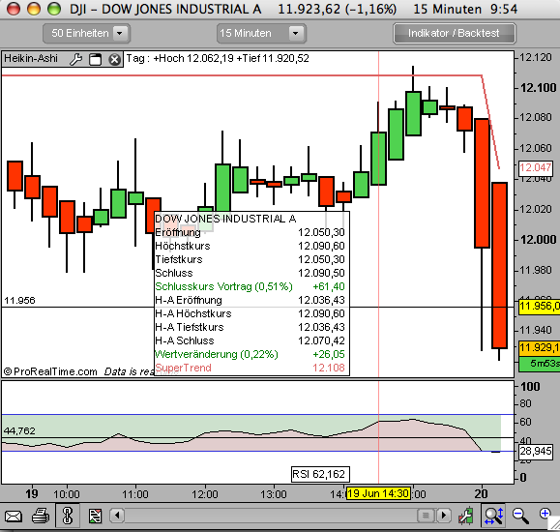Click the horizontal scrollbar thumb
560x532 pixels.
[x=426, y=516]
